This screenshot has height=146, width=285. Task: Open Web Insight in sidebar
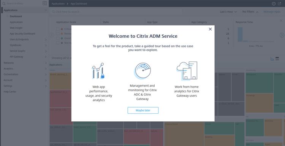click(16, 28)
